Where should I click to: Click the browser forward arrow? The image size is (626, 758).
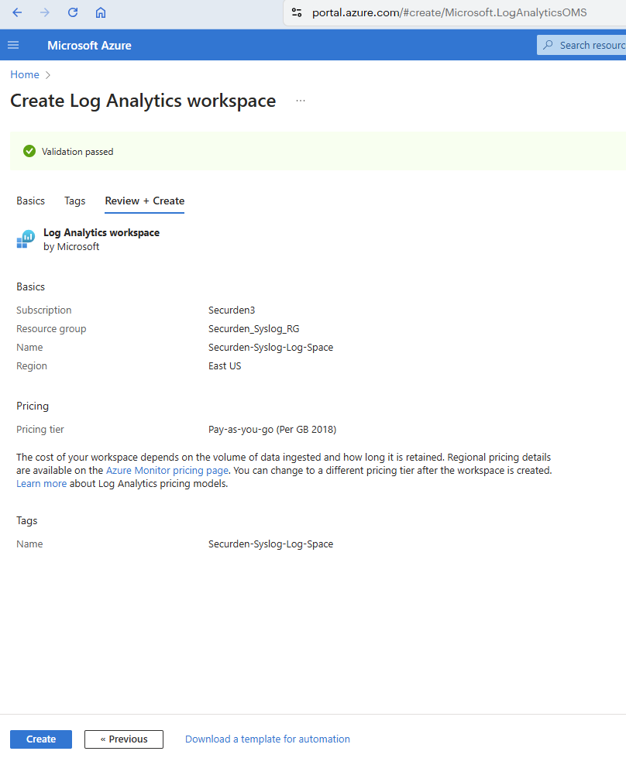[44, 12]
